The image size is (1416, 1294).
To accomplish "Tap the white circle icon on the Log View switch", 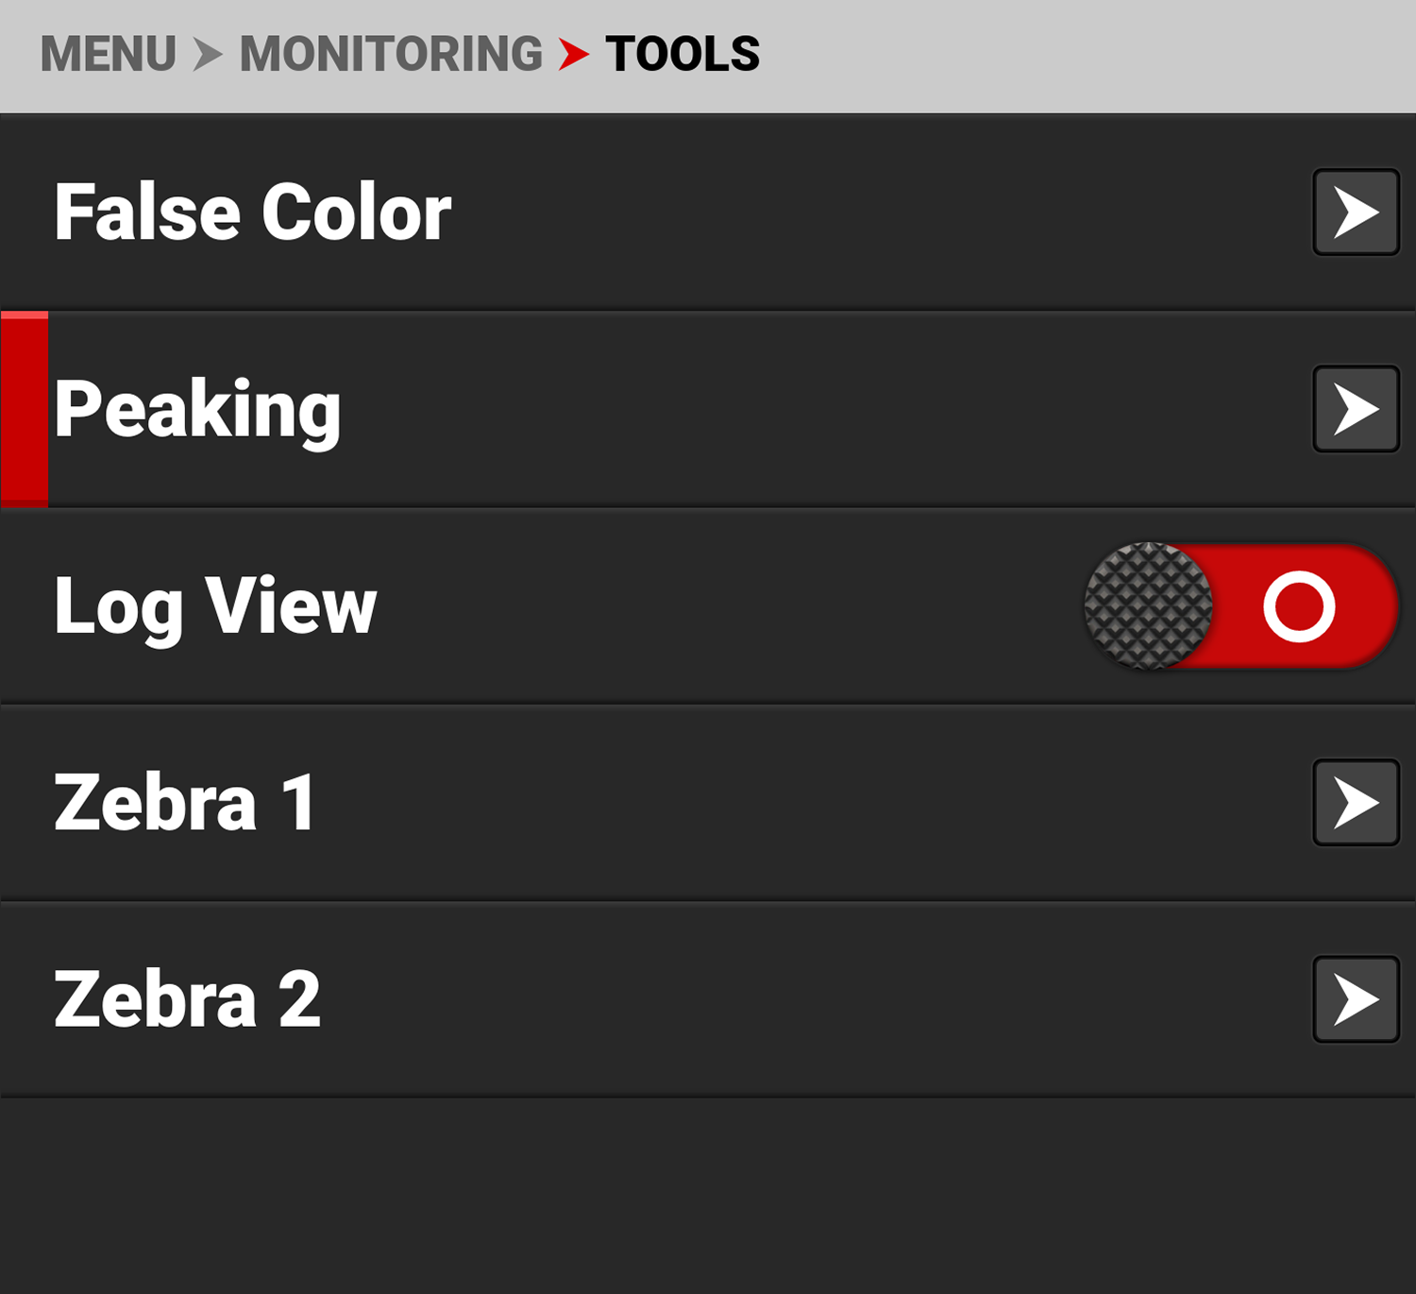I will click(x=1299, y=606).
